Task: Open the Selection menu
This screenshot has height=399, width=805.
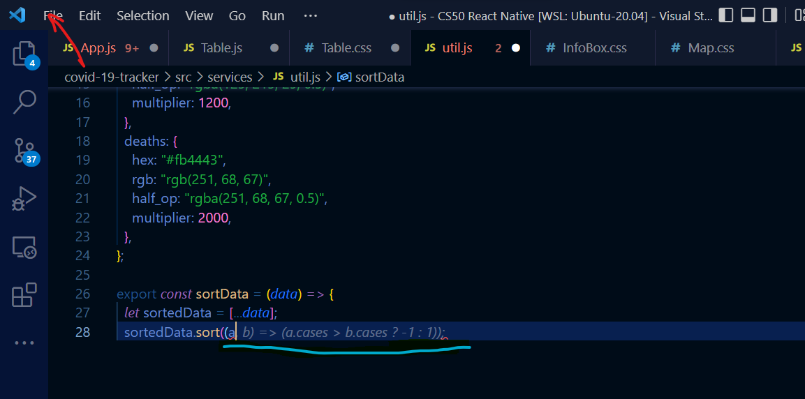Action: [142, 16]
